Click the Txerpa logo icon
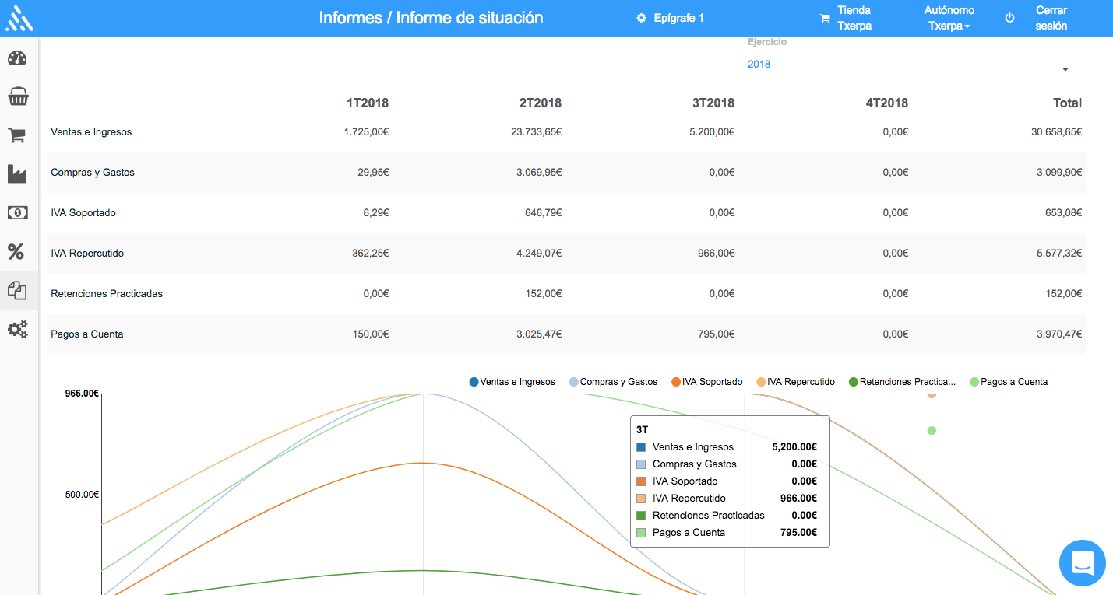The height and width of the screenshot is (595, 1113). tap(19, 19)
